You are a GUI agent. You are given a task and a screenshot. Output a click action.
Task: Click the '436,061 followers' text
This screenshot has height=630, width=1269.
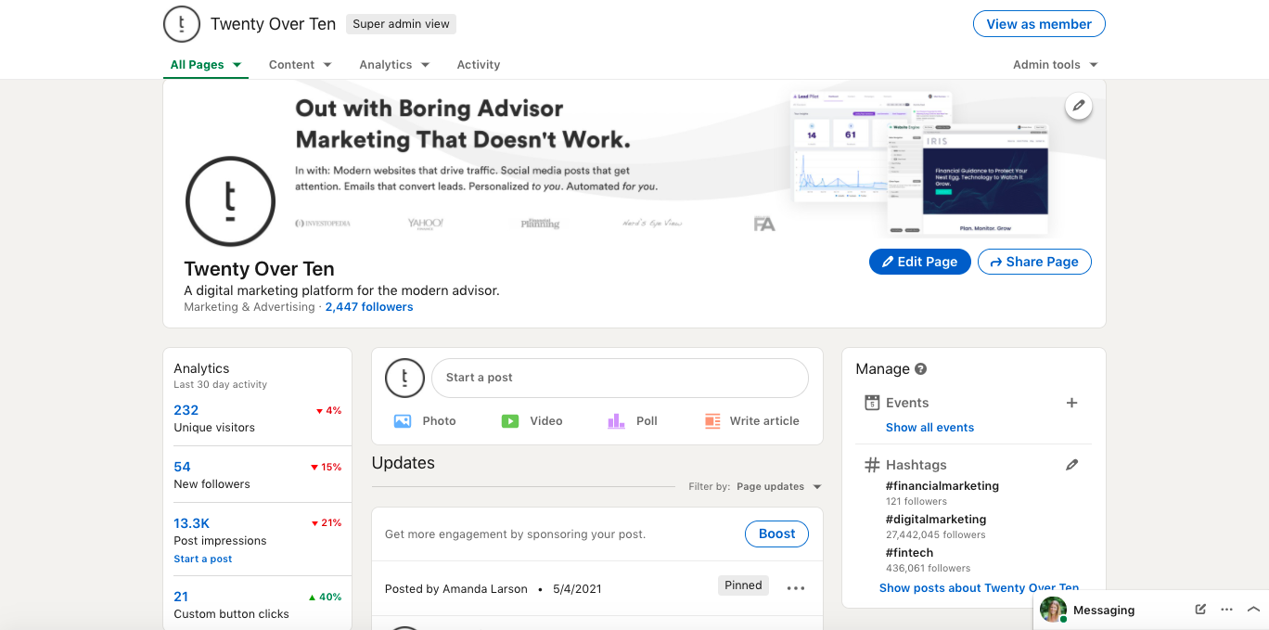pos(929,569)
